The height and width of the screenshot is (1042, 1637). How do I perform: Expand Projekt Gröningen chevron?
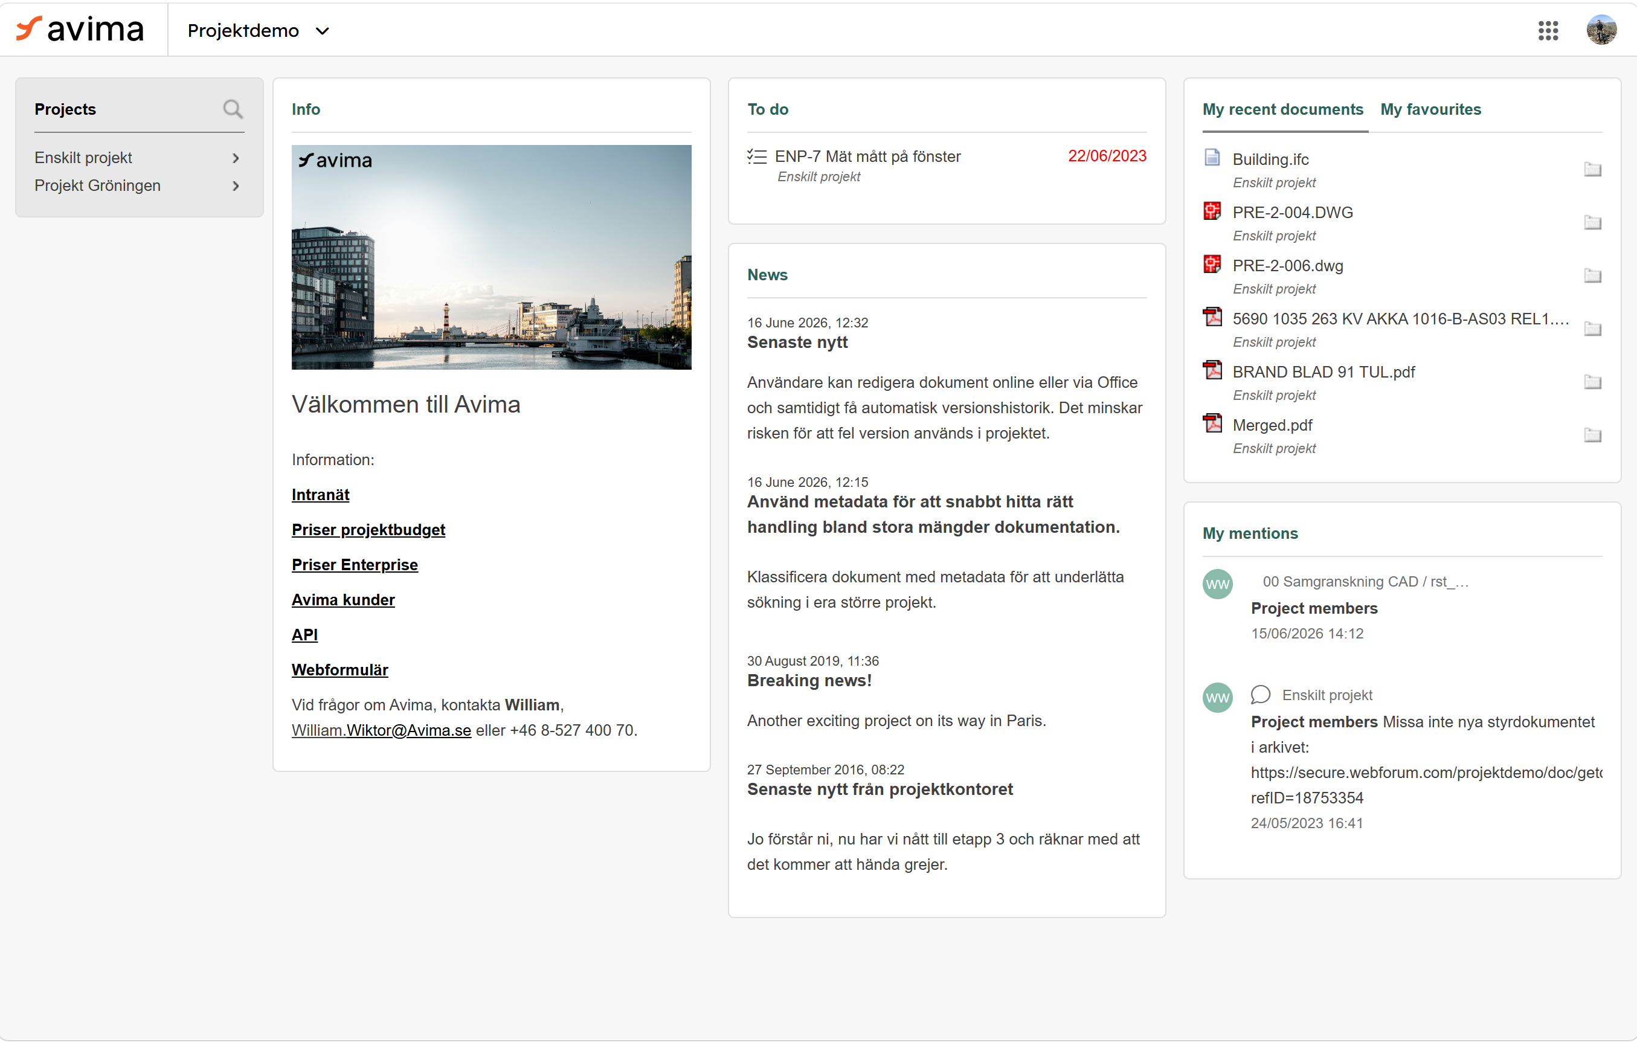235,185
